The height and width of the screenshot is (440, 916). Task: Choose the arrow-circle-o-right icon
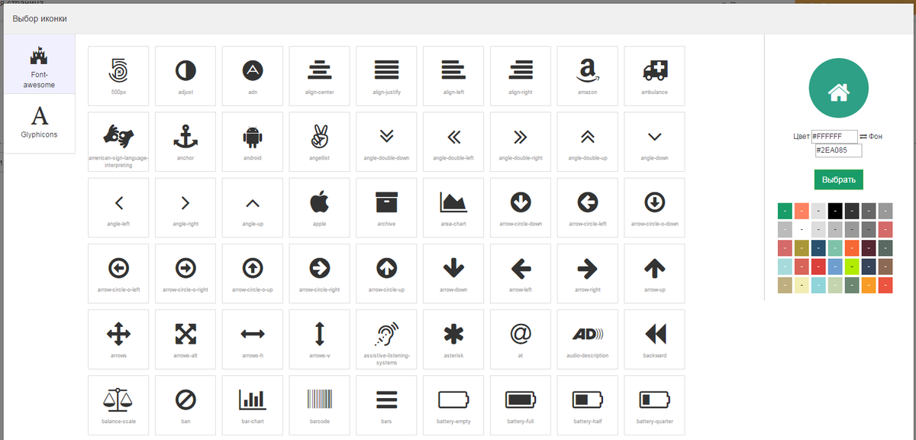[185, 273]
